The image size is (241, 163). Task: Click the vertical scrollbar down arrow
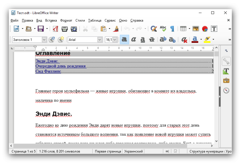point(216,141)
